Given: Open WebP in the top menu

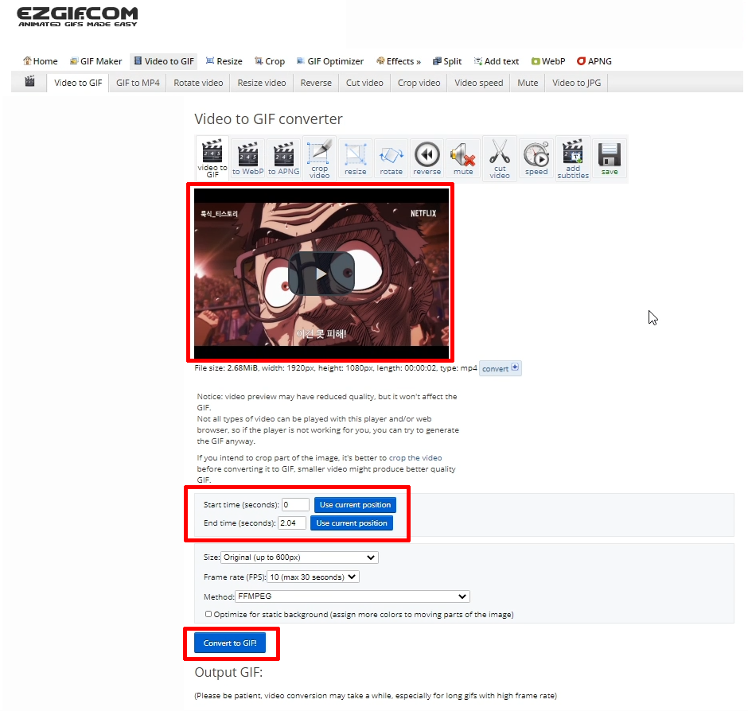Looking at the screenshot, I should 548,61.
